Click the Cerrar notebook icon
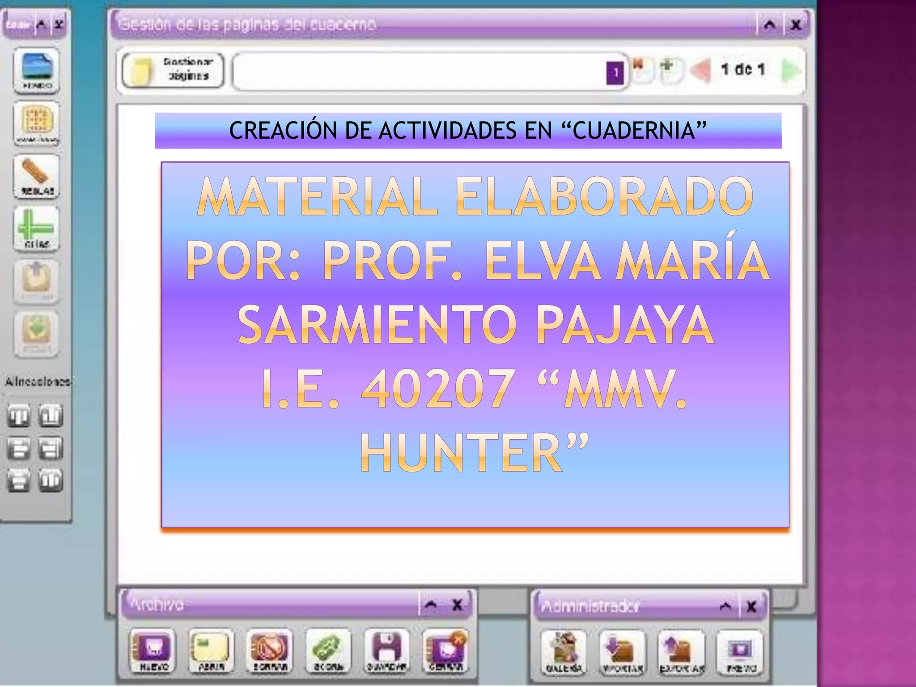 click(x=445, y=651)
